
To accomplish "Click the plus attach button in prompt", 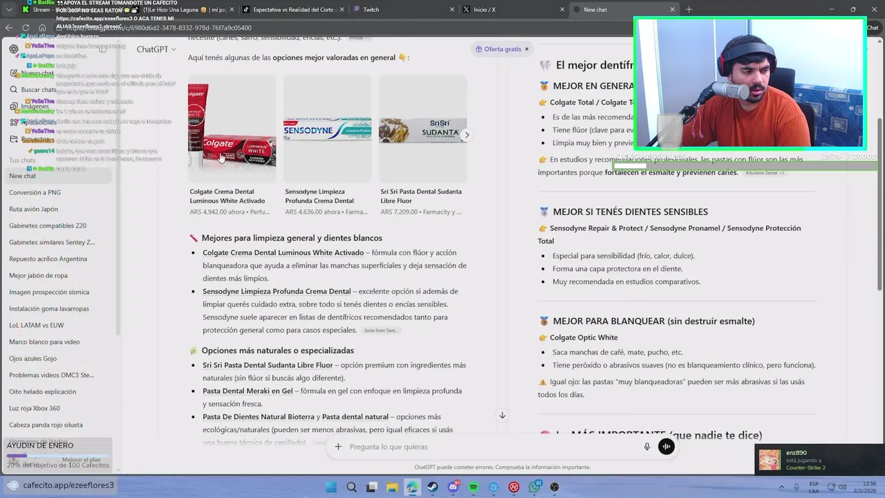I will 338,447.
